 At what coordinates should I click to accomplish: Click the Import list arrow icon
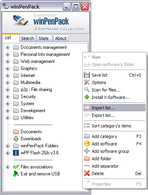pos(87,107)
